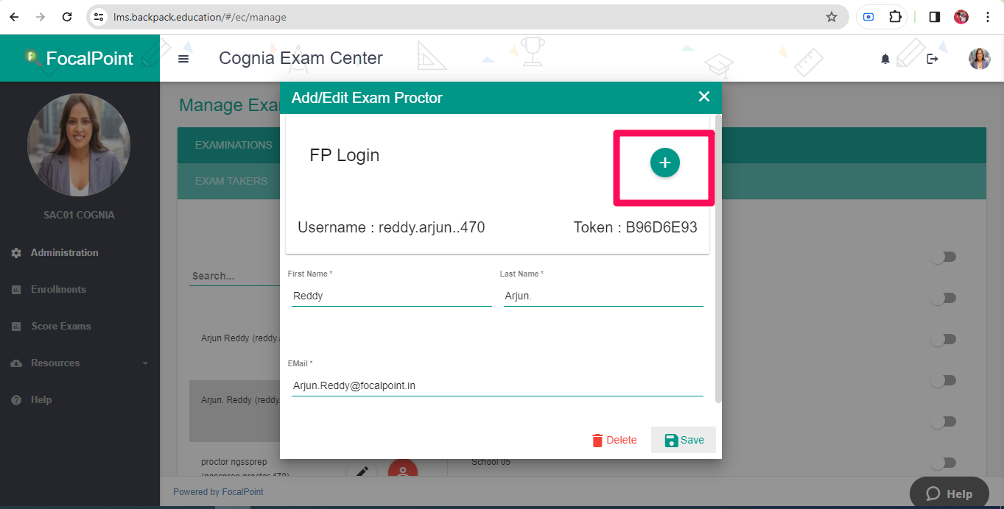Click the pencil edit icon for proctor ngssprep
1004x509 pixels.
361,473
